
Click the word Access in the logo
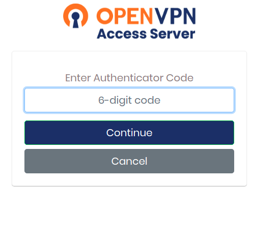[x=122, y=34]
